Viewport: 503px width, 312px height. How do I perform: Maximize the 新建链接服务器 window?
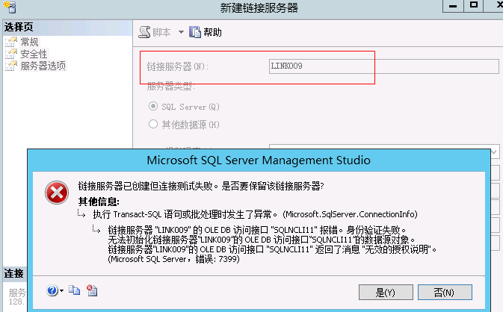tap(474, 6)
